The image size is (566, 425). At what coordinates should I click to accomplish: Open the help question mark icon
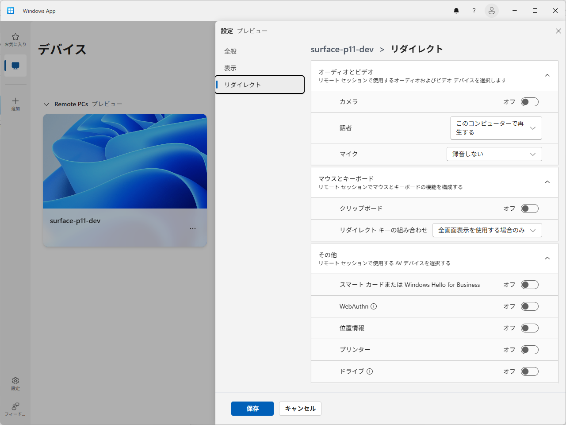[x=474, y=11]
